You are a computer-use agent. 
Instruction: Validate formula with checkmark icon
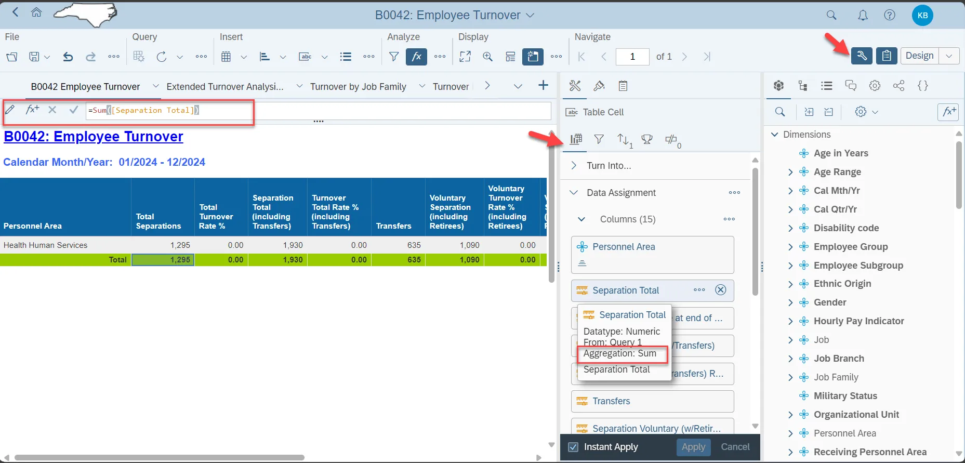(x=73, y=110)
